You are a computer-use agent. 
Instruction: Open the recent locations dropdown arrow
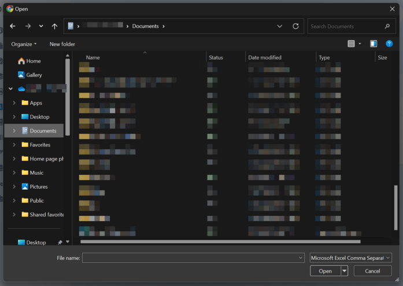(41, 27)
